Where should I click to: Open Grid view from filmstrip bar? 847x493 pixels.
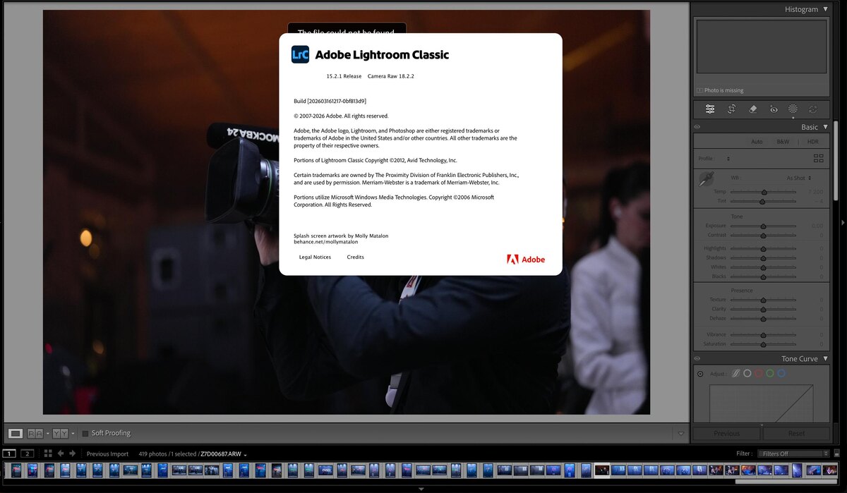48,454
